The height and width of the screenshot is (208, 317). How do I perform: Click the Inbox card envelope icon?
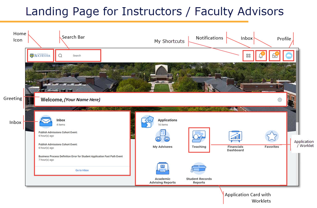click(46, 122)
